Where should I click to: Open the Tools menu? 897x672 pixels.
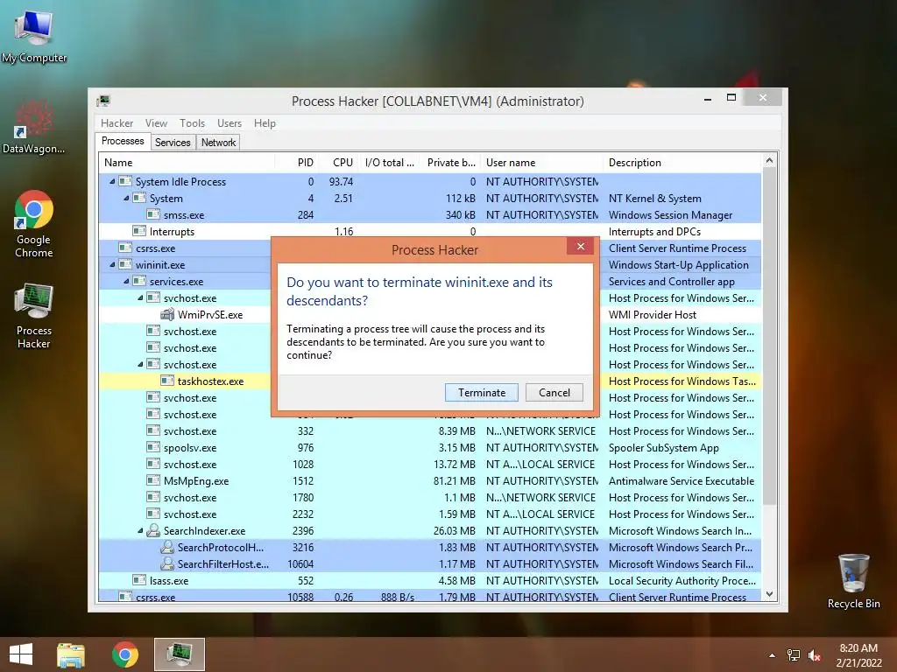(192, 122)
